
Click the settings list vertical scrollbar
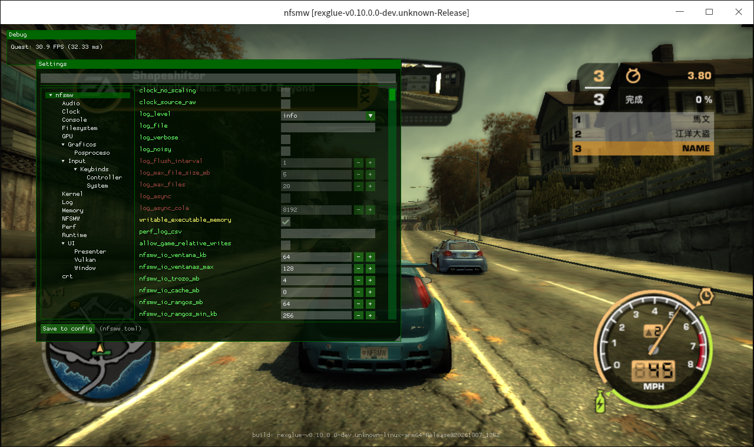coord(392,204)
